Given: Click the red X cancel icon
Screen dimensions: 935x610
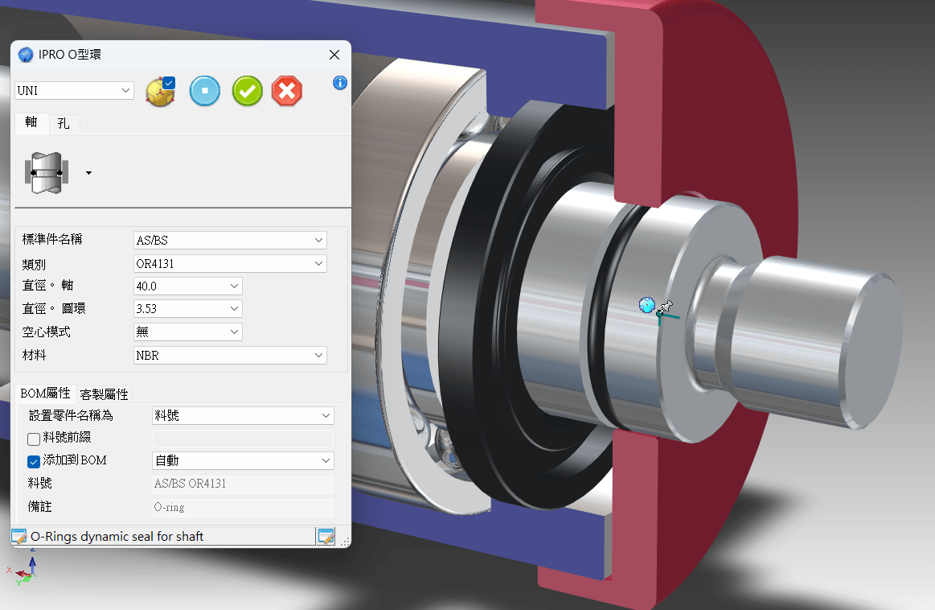Looking at the screenshot, I should click(x=287, y=91).
